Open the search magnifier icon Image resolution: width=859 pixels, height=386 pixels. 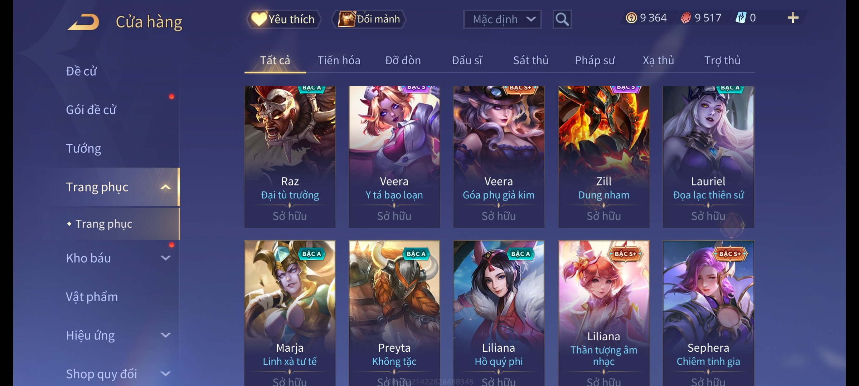coord(562,19)
